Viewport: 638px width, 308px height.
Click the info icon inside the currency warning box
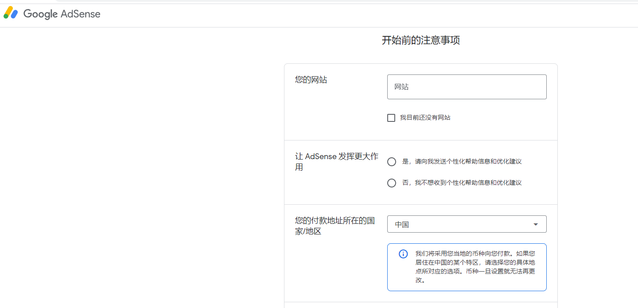pos(403,253)
